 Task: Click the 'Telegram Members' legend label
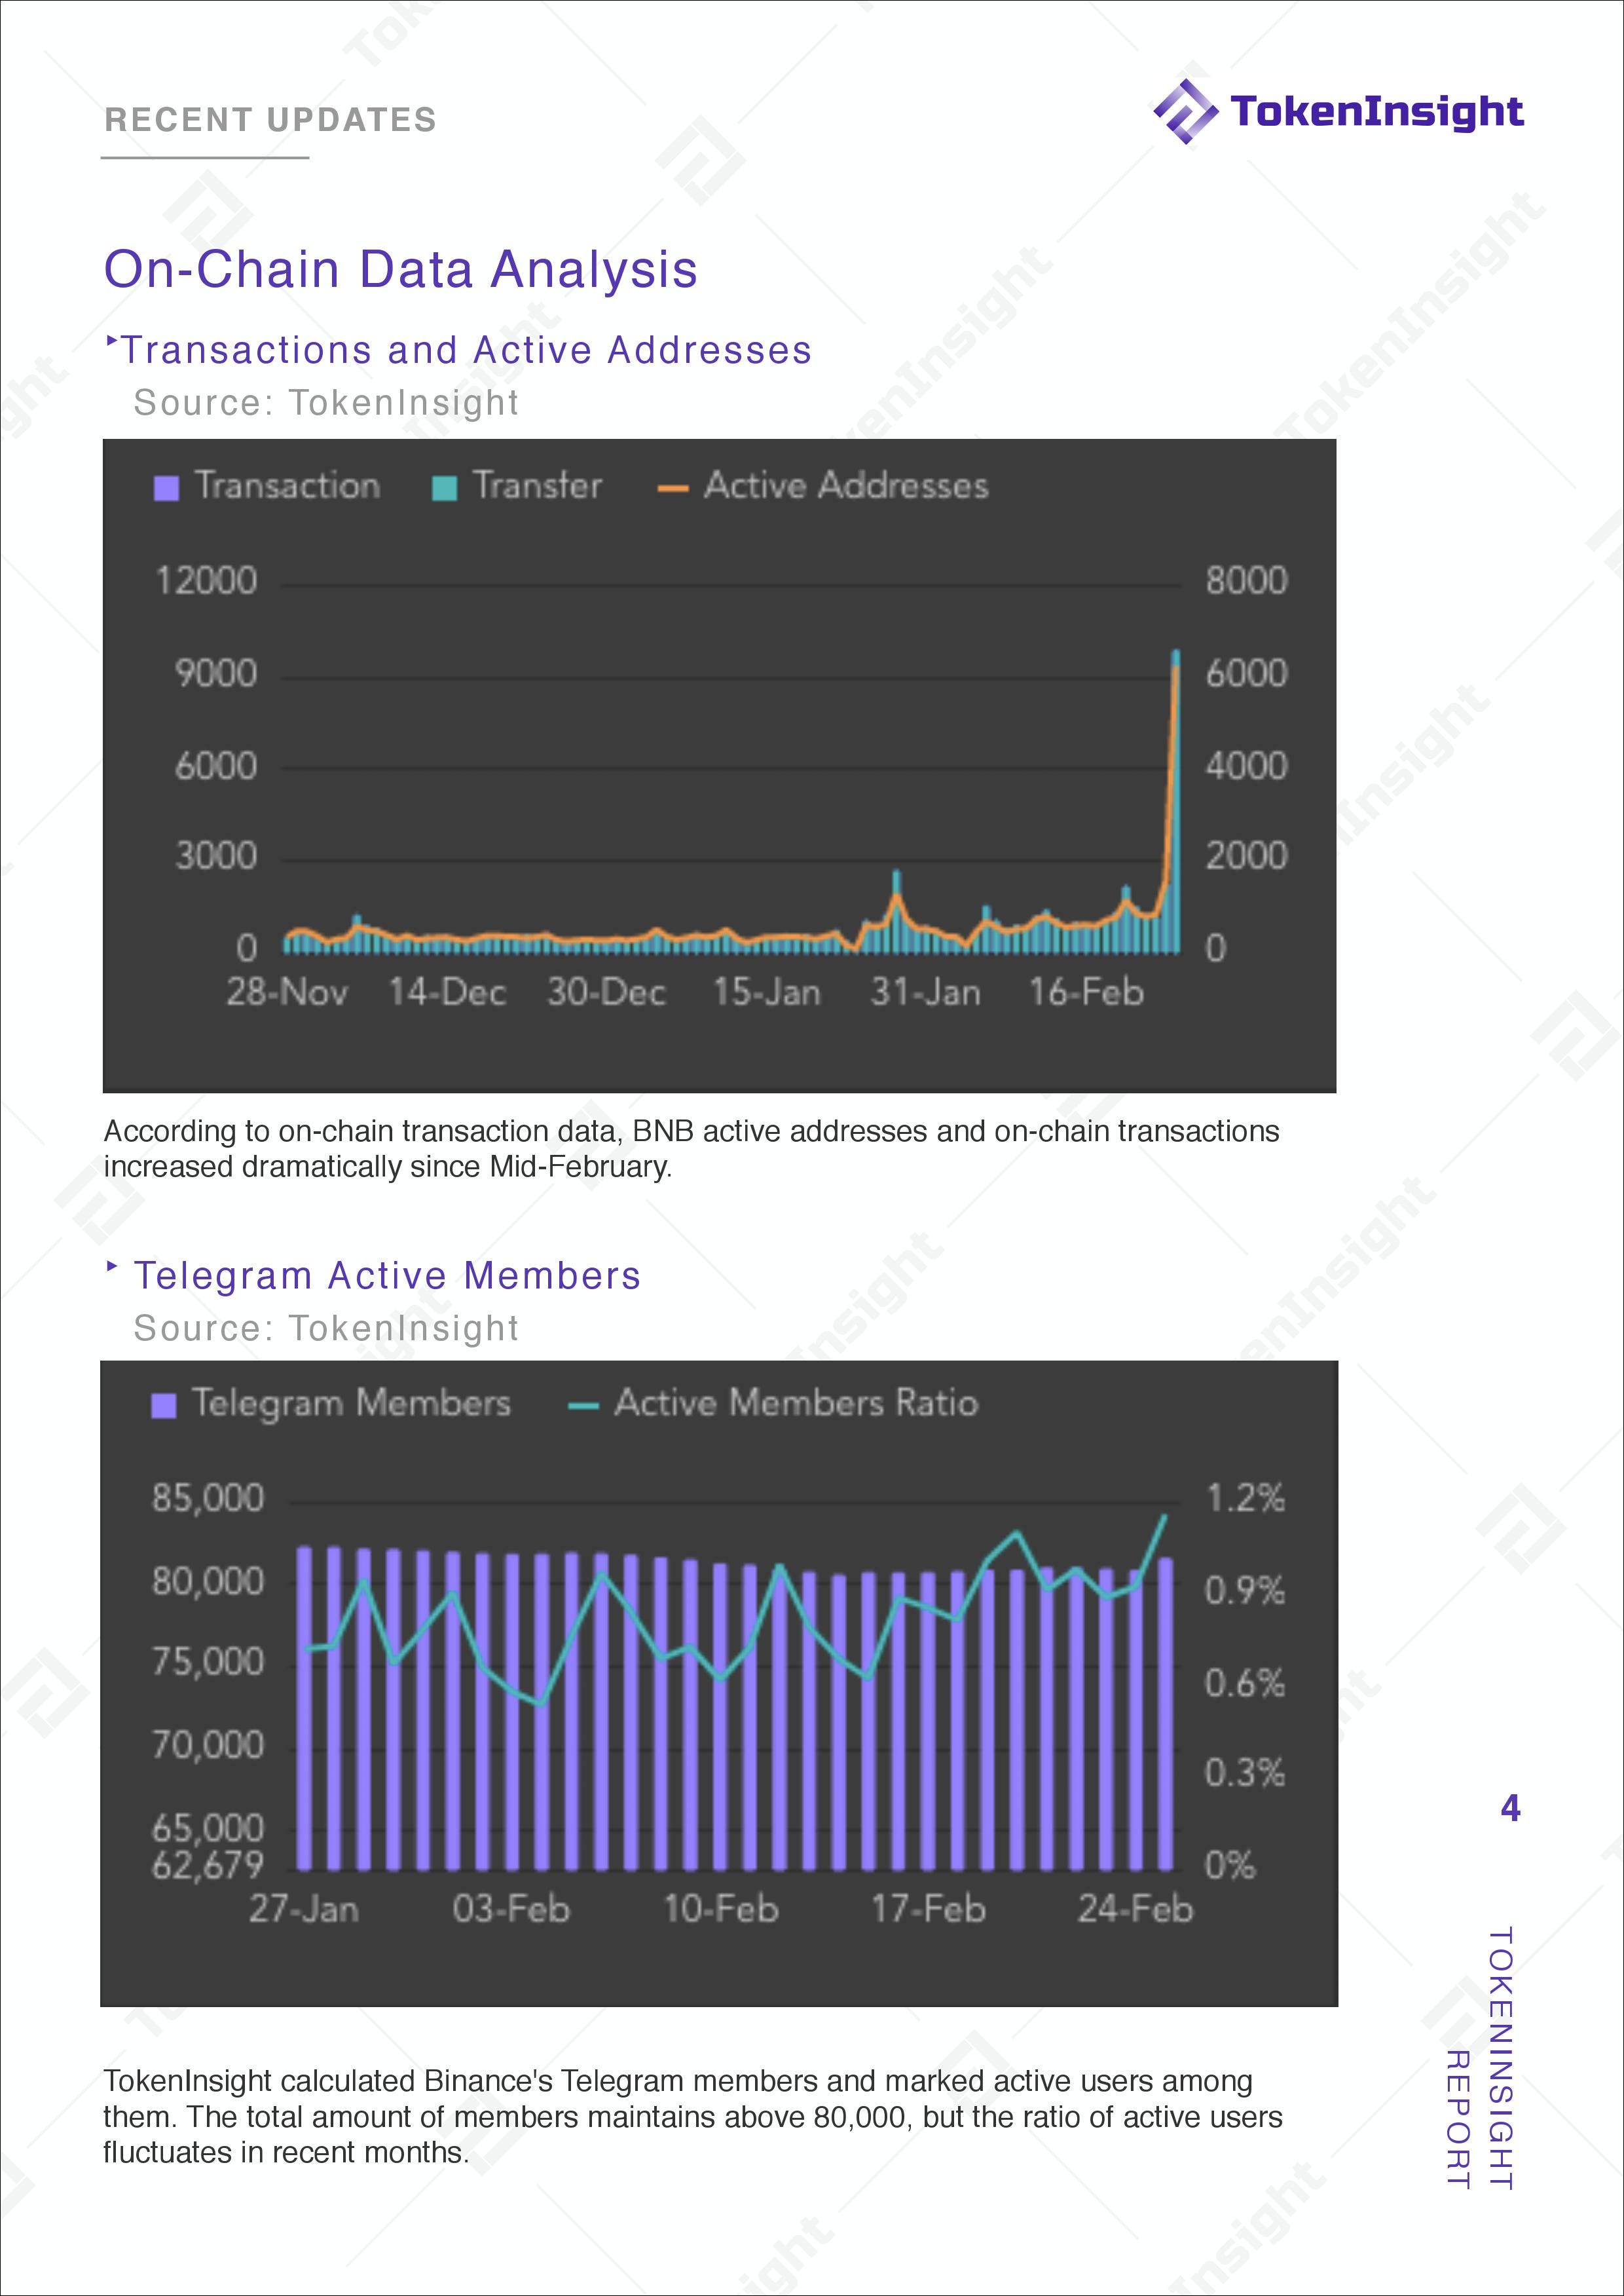(x=351, y=1402)
